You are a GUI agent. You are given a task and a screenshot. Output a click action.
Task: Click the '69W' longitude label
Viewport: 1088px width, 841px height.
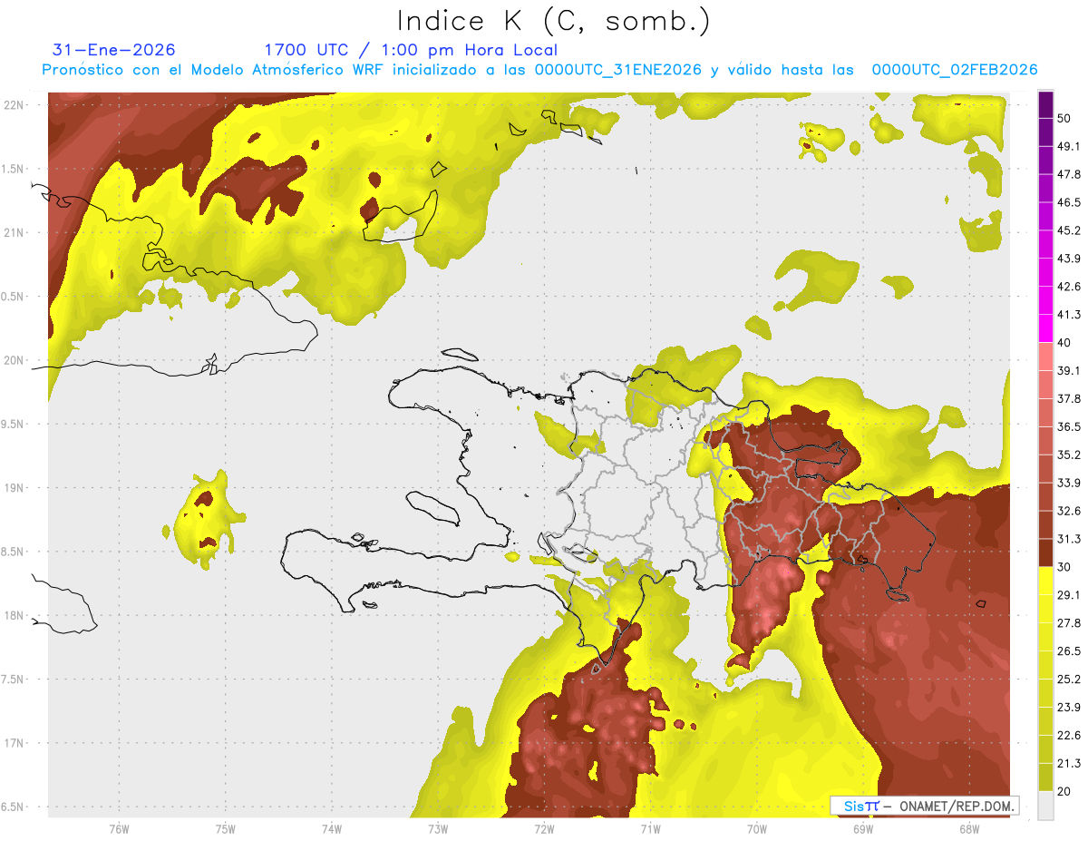[863, 828]
